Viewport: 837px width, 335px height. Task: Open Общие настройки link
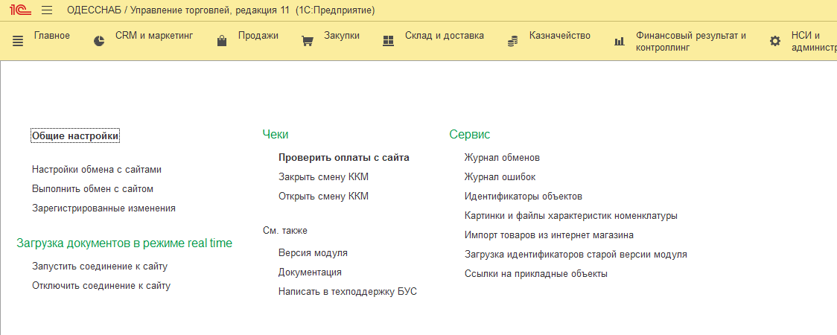pyautogui.click(x=75, y=136)
